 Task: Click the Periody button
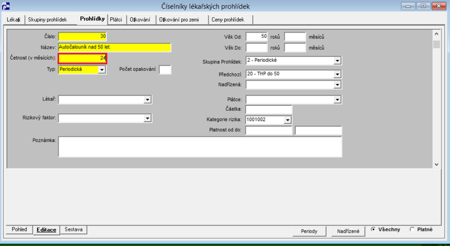[309, 231]
